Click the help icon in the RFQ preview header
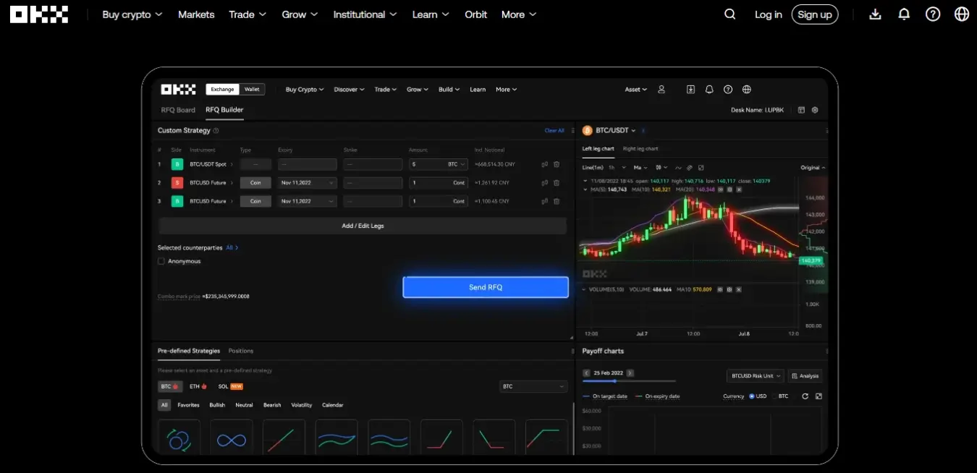The width and height of the screenshot is (977, 473). pos(728,90)
